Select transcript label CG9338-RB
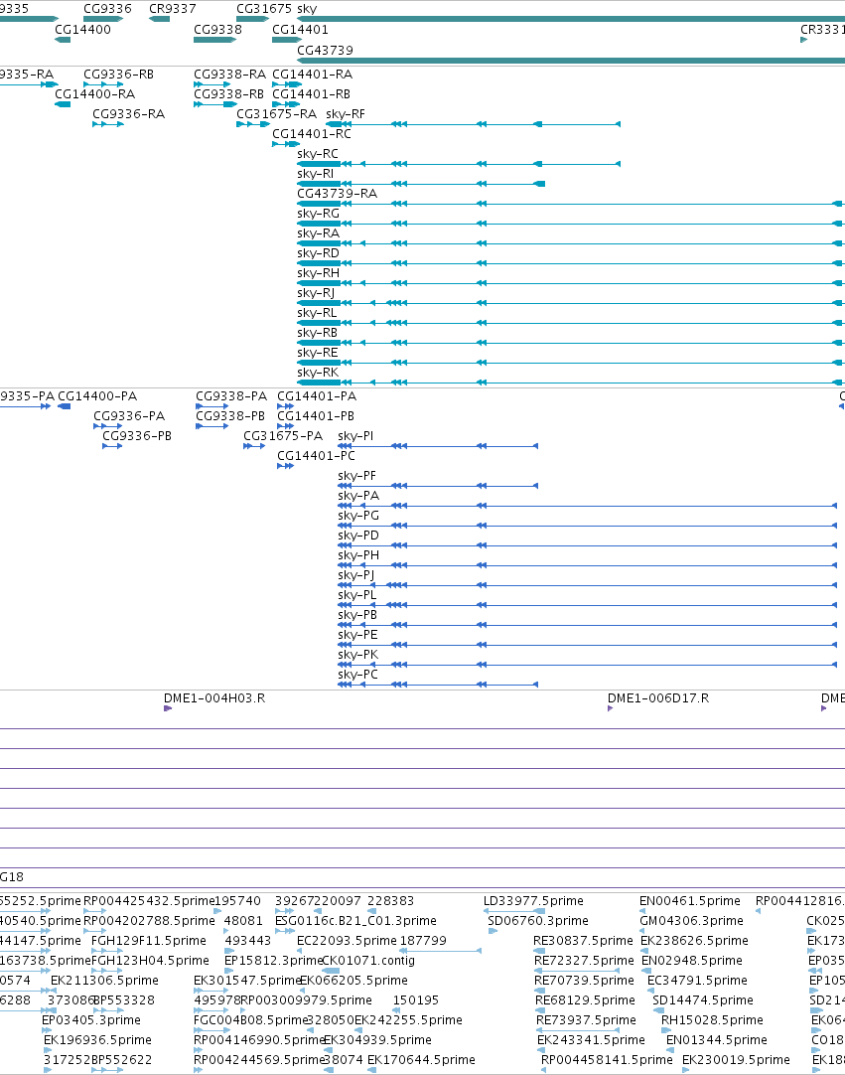The width and height of the screenshot is (845, 1075). (x=229, y=94)
